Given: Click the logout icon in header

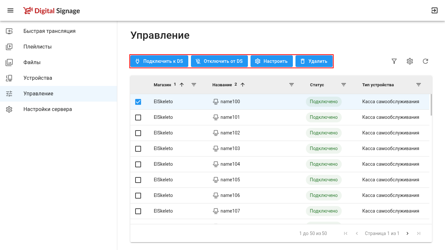Looking at the screenshot, I should [434, 11].
